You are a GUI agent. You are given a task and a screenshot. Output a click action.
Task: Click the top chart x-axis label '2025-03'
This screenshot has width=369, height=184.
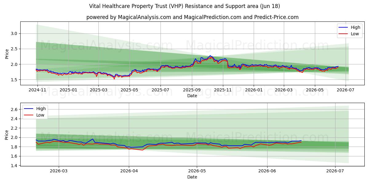click(x=98, y=90)
